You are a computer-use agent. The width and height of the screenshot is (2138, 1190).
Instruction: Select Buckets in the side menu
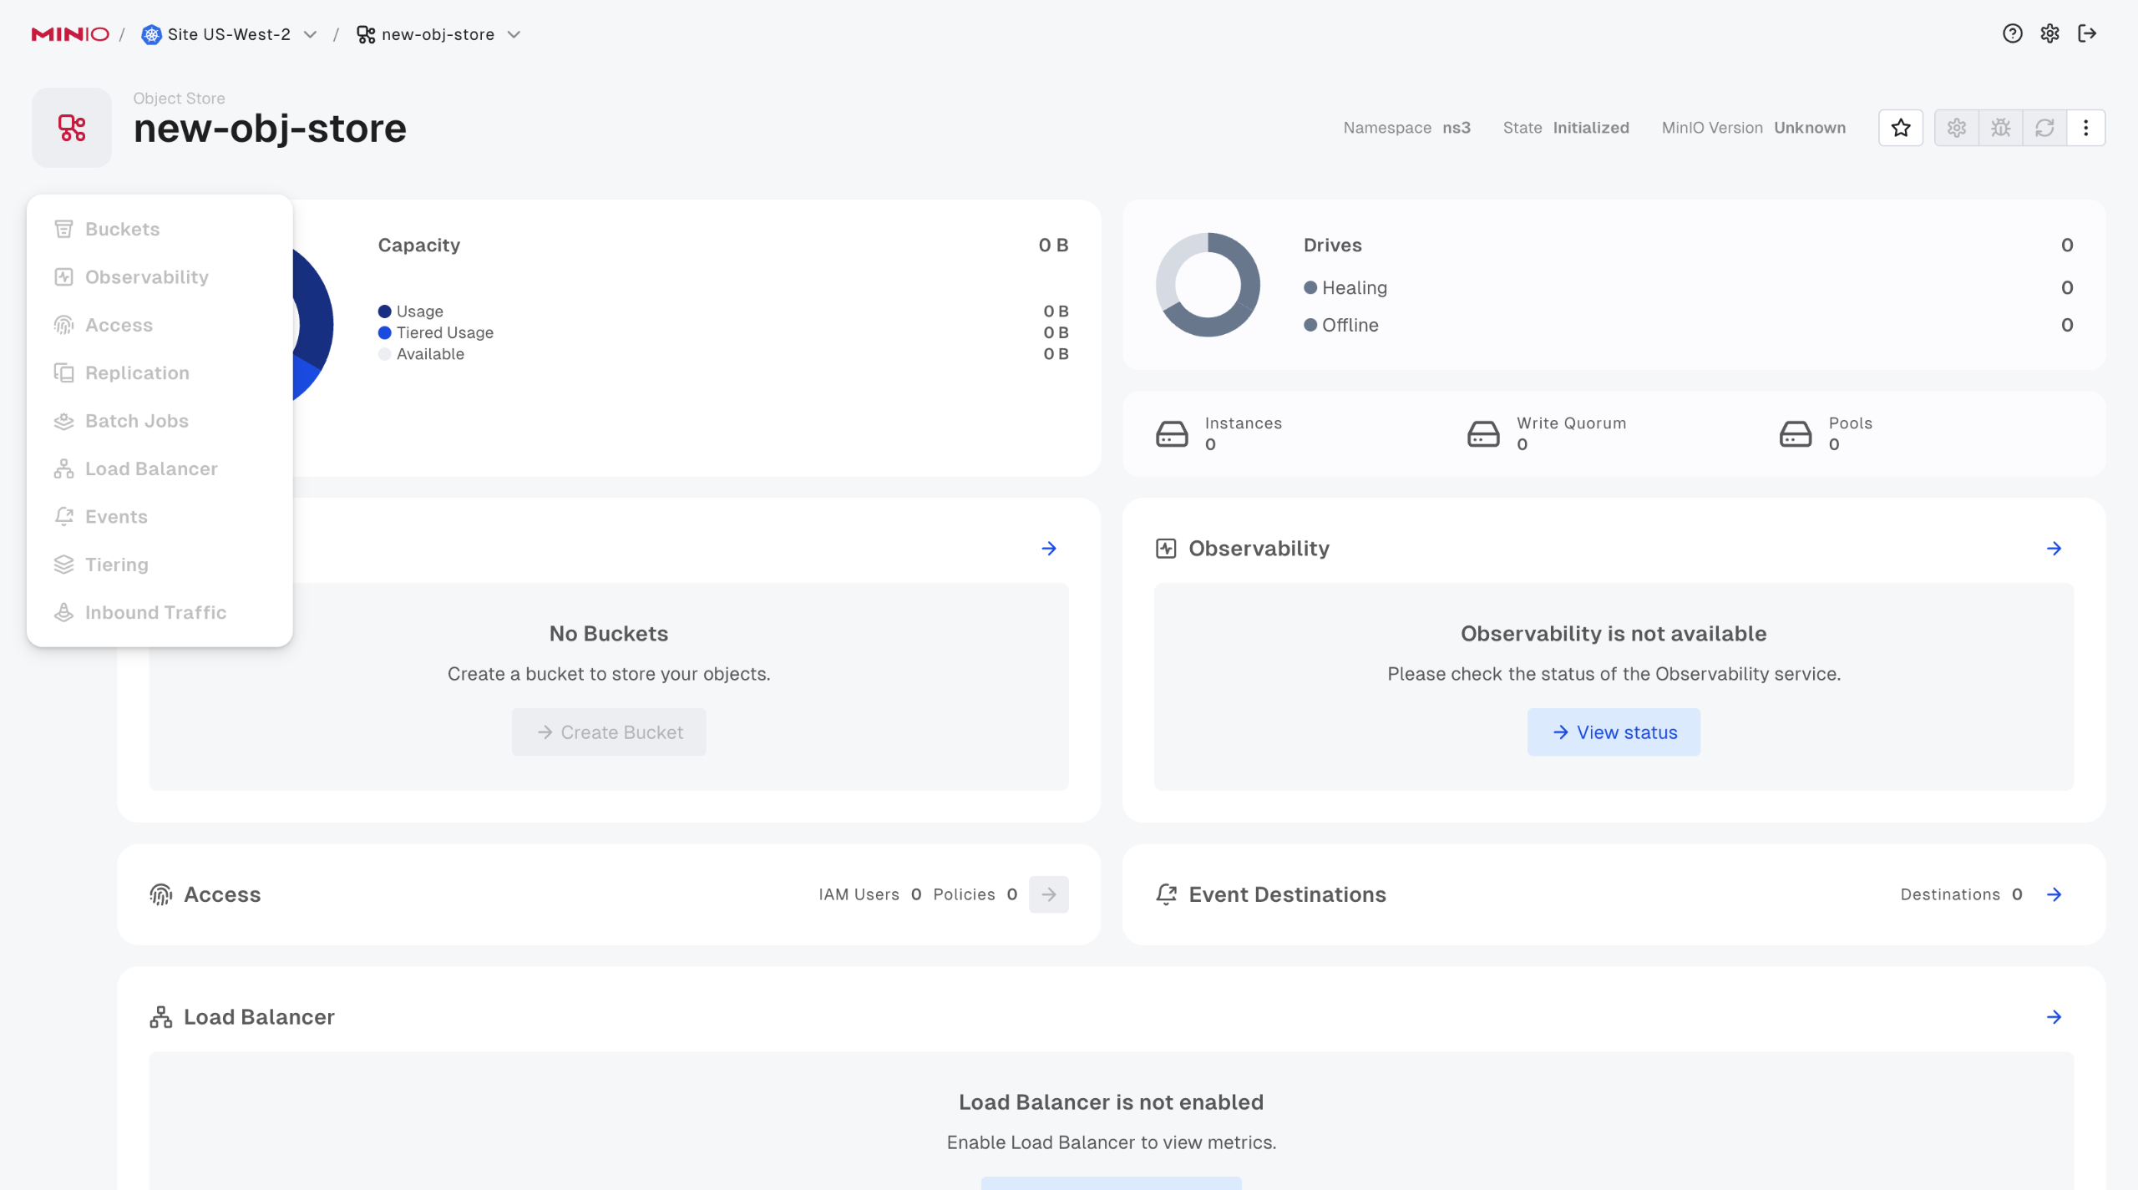pyautogui.click(x=122, y=229)
